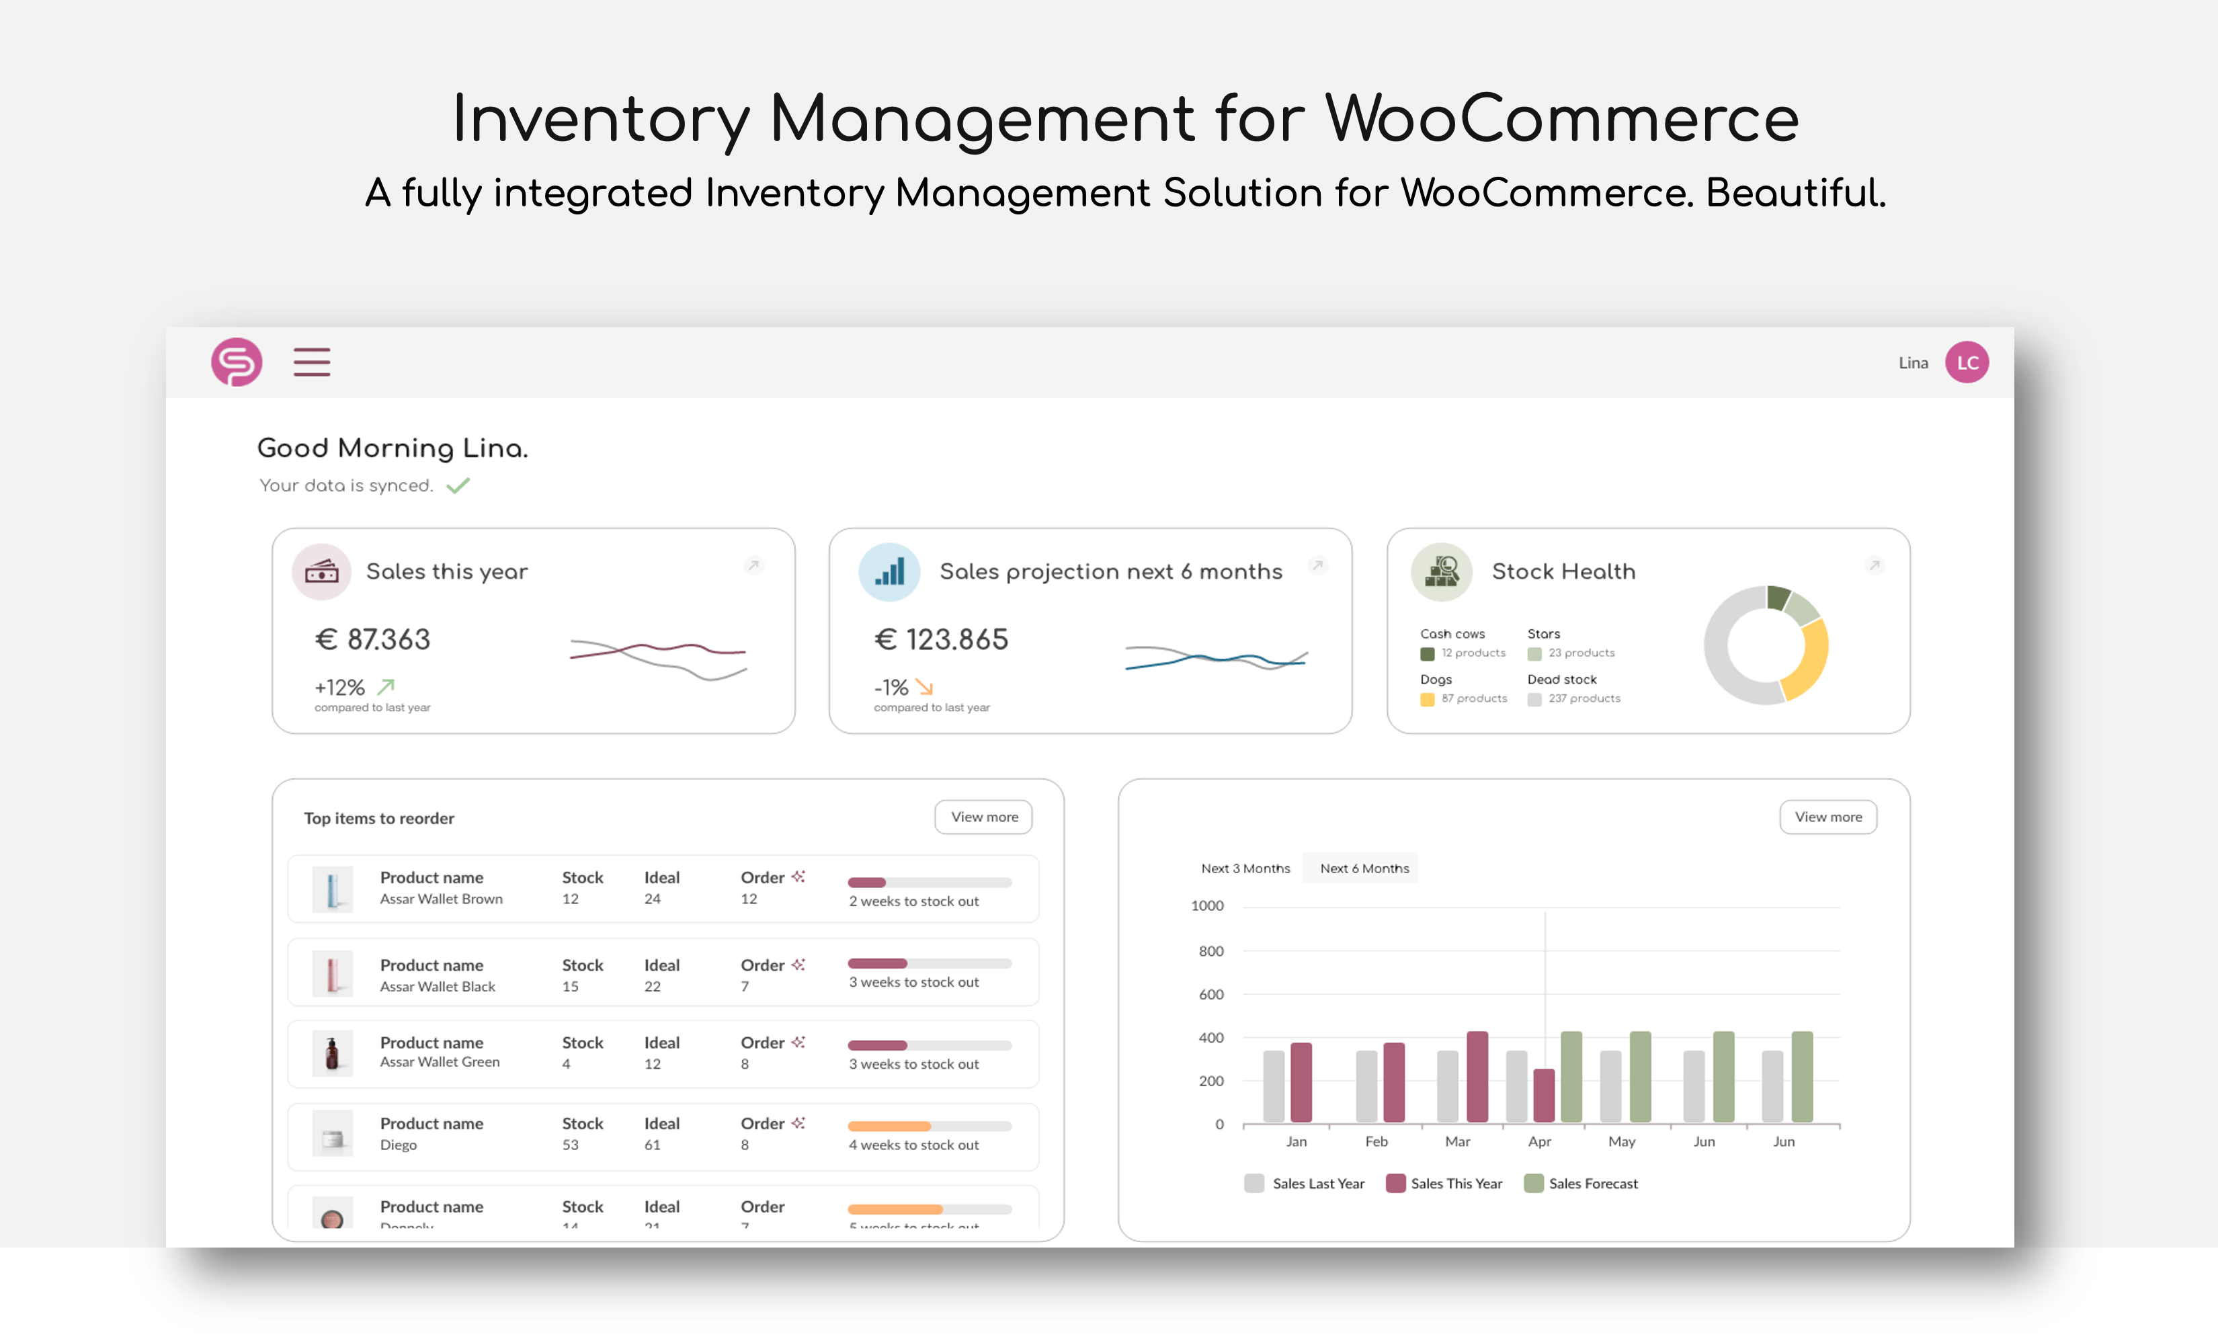Click the € 123.865 projection value
Image resolution: width=2218 pixels, height=1343 pixels.
click(942, 640)
